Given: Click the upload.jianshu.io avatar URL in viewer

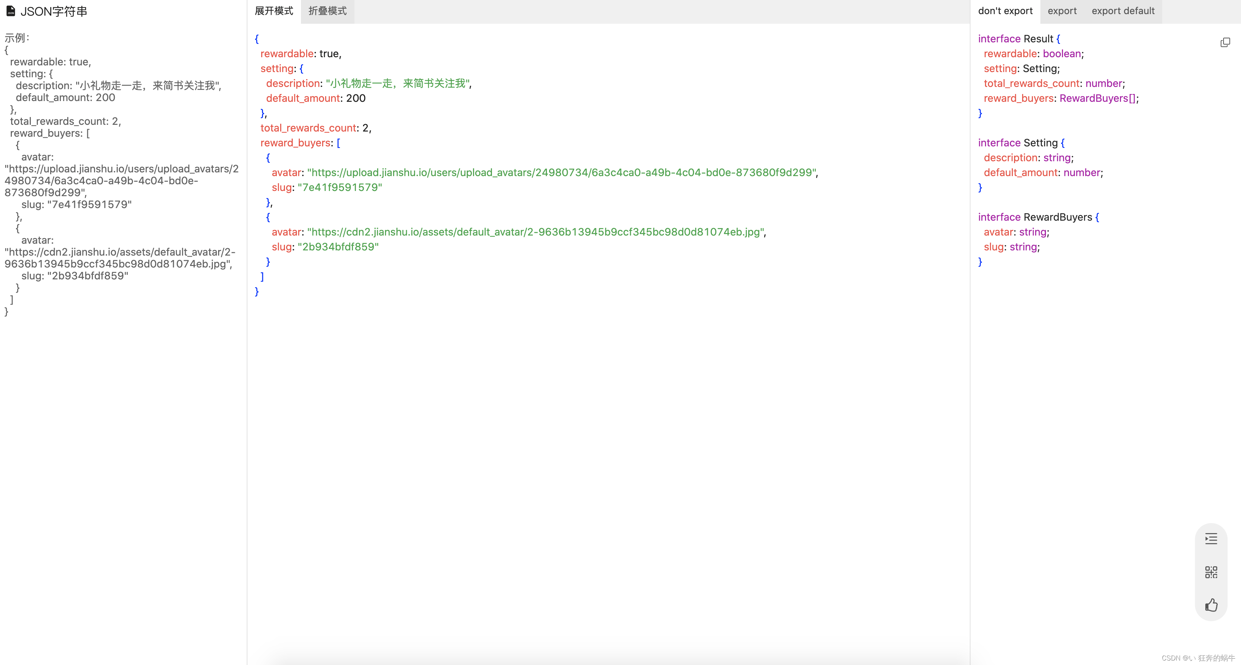Looking at the screenshot, I should click(x=562, y=172).
